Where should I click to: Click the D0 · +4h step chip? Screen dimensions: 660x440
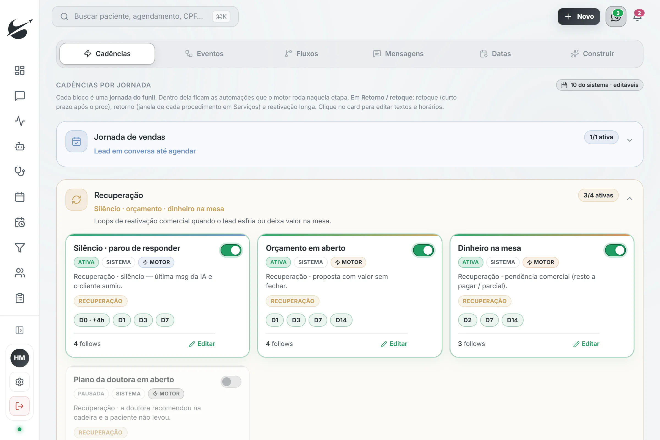92,320
